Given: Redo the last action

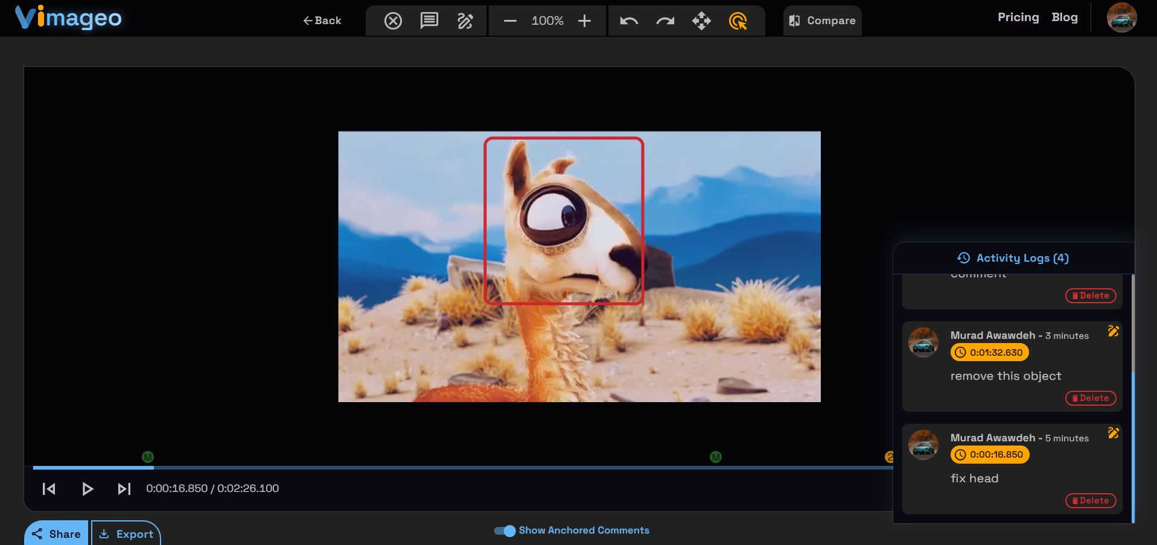Looking at the screenshot, I should 665,21.
